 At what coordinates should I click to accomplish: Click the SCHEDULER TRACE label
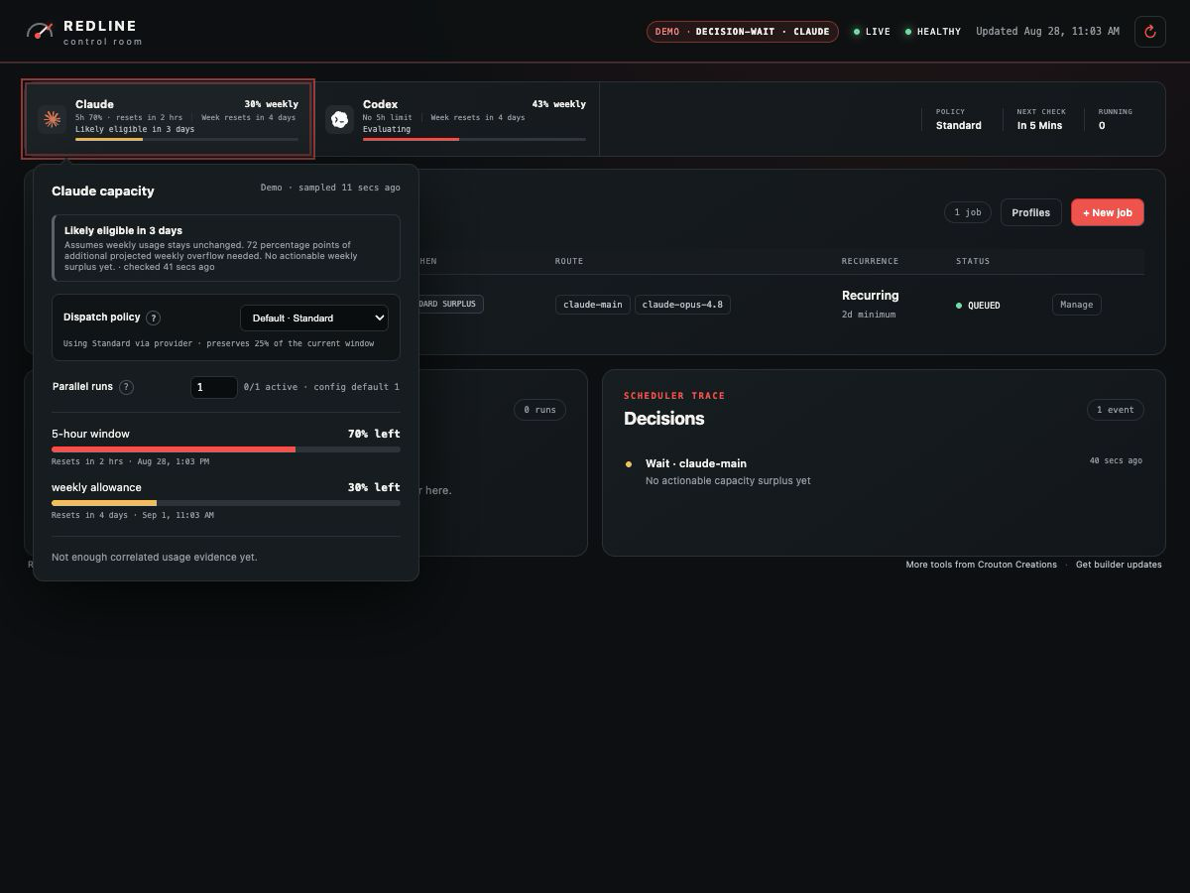674,396
